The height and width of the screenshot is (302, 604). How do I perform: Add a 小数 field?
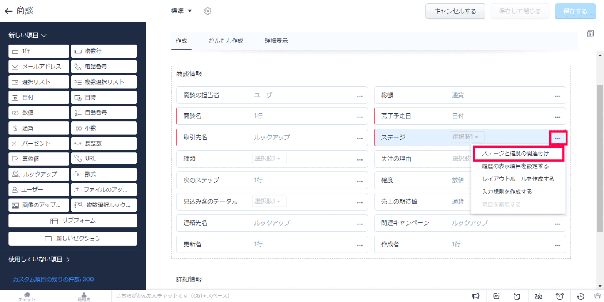click(104, 128)
